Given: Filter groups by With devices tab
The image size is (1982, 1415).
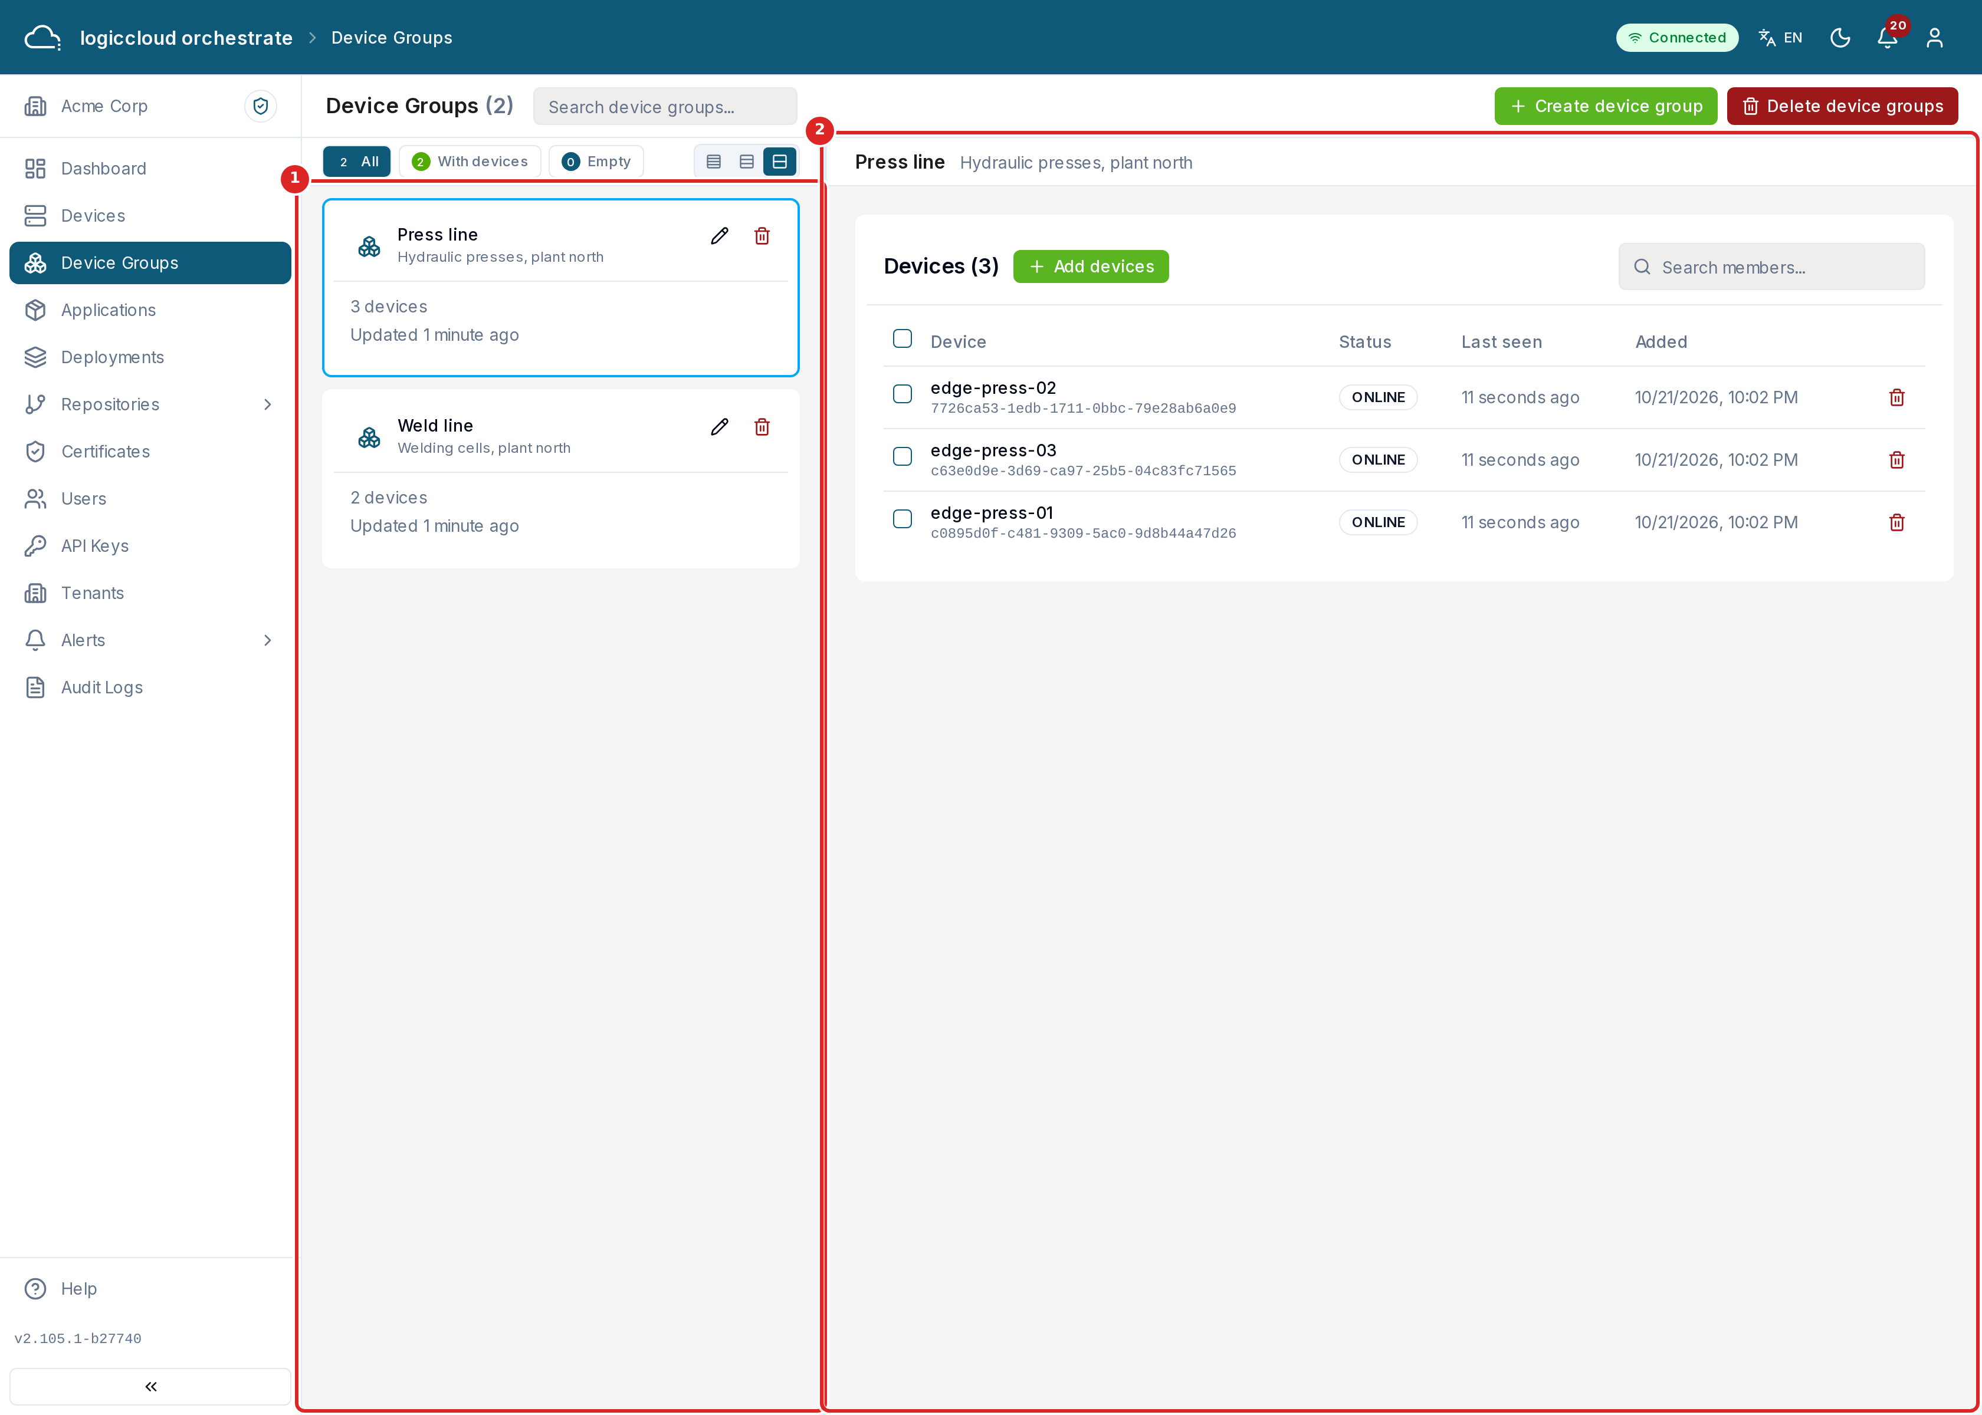Looking at the screenshot, I should [470, 161].
